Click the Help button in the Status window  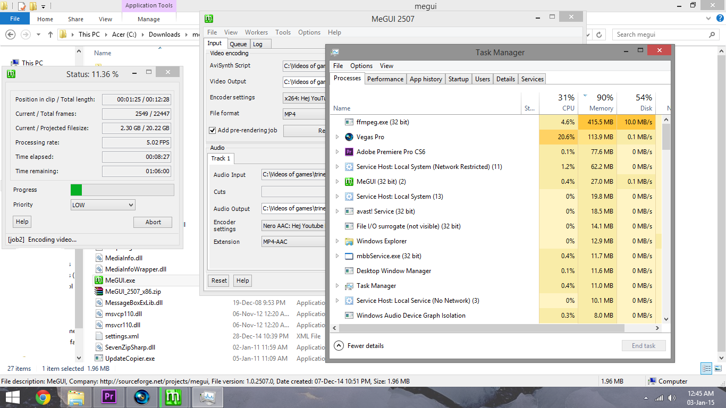coord(22,222)
